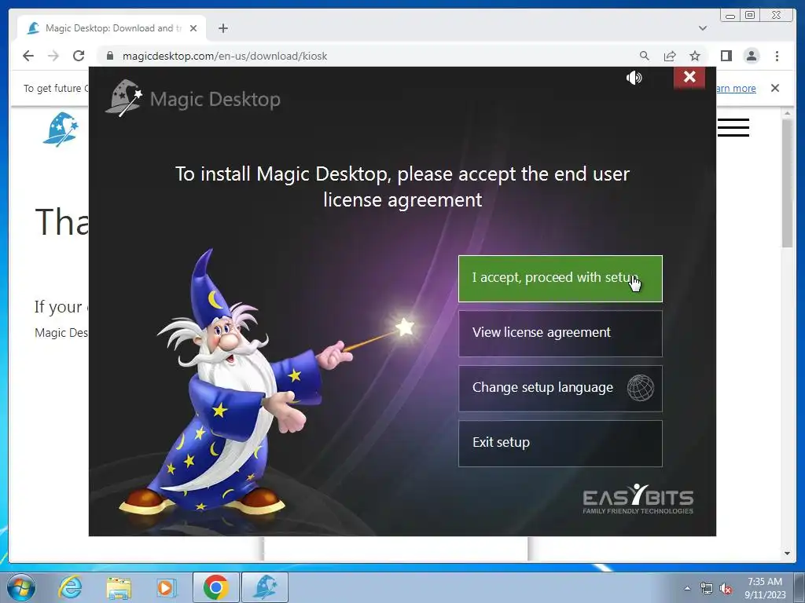Focus the magicdesktop.com address bar
The height and width of the screenshot is (603, 805).
tap(224, 56)
